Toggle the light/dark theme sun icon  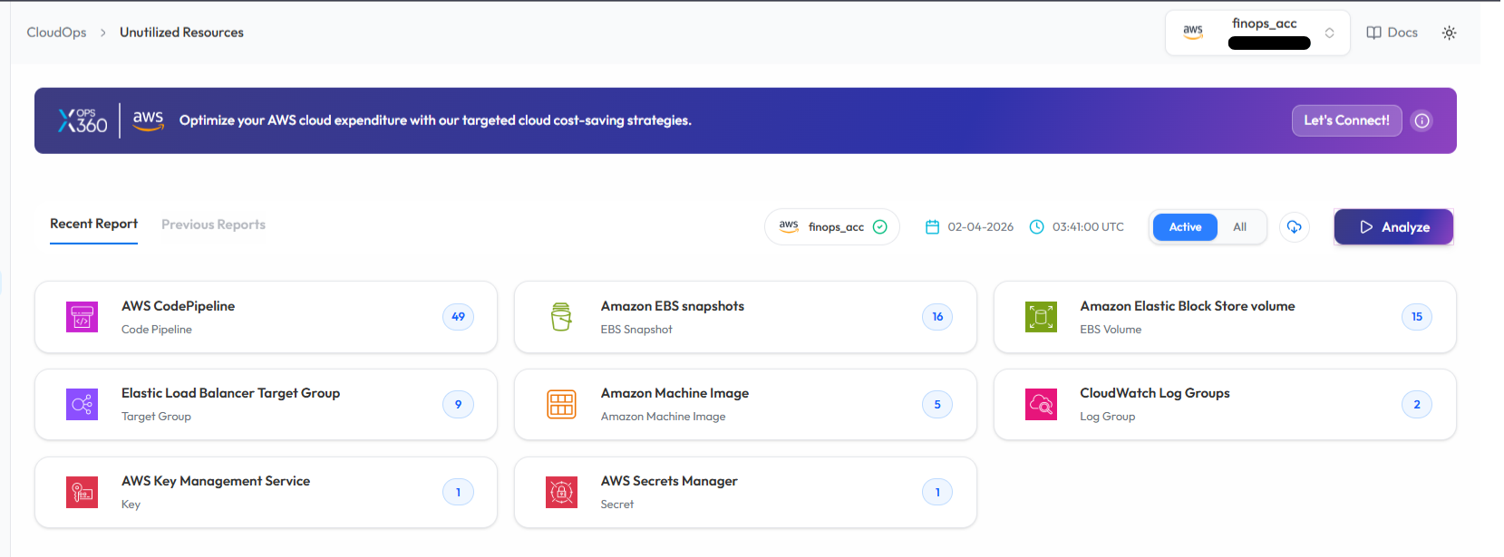[1449, 33]
